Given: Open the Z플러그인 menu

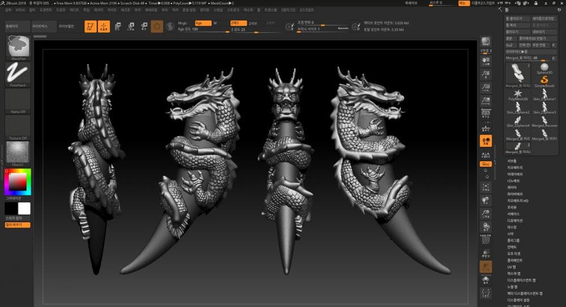Looking at the screenshot, I should pyautogui.click(x=288, y=10).
